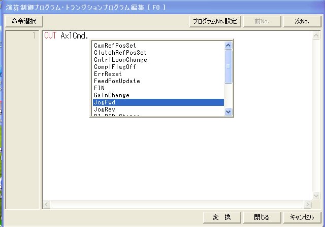Click the 命令選択 button
325x227 pixels.
[x=23, y=21]
